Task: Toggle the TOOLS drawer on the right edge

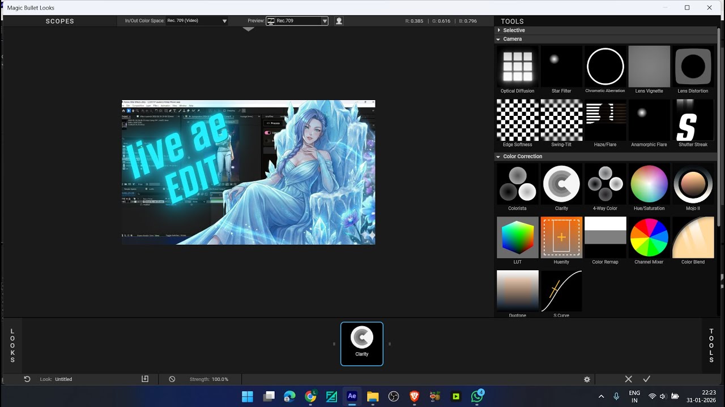Action: (x=712, y=345)
